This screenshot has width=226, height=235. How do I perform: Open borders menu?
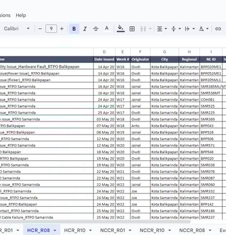(x=132, y=29)
